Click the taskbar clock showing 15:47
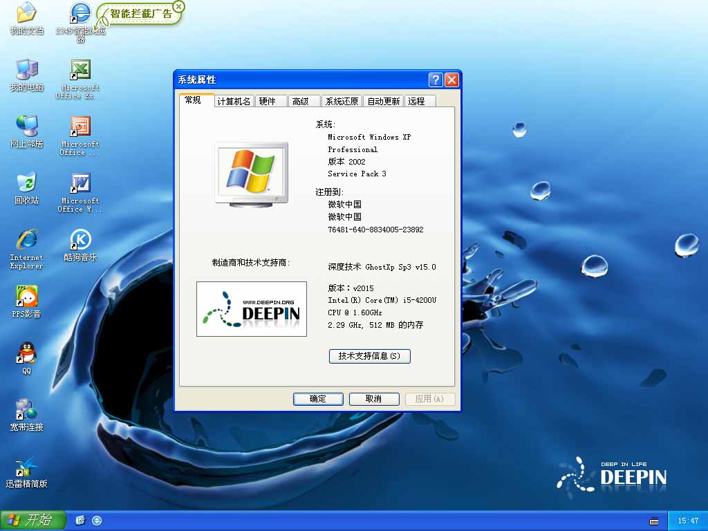The width and height of the screenshot is (708, 531). point(688,521)
